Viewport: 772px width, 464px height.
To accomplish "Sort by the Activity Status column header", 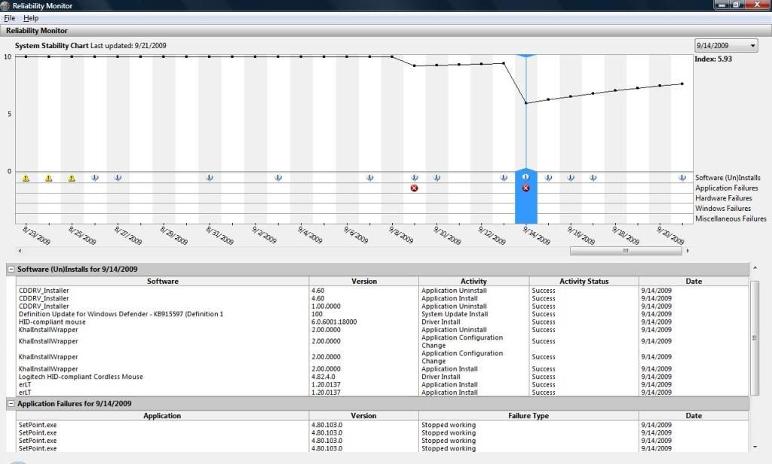I will [x=583, y=281].
